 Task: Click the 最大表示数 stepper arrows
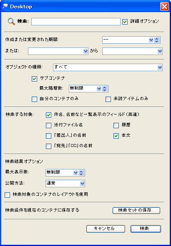click(x=81, y=173)
